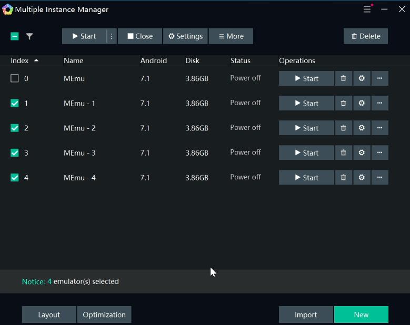Open the More menu in toolbar

tap(231, 36)
